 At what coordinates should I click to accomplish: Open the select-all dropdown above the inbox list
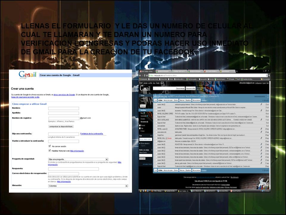click(156, 100)
